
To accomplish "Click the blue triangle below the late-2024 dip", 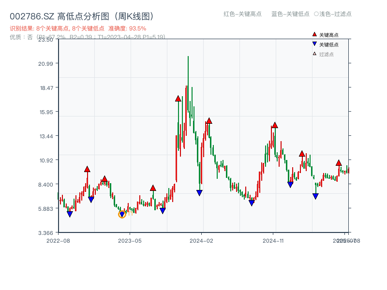I will (x=314, y=195).
